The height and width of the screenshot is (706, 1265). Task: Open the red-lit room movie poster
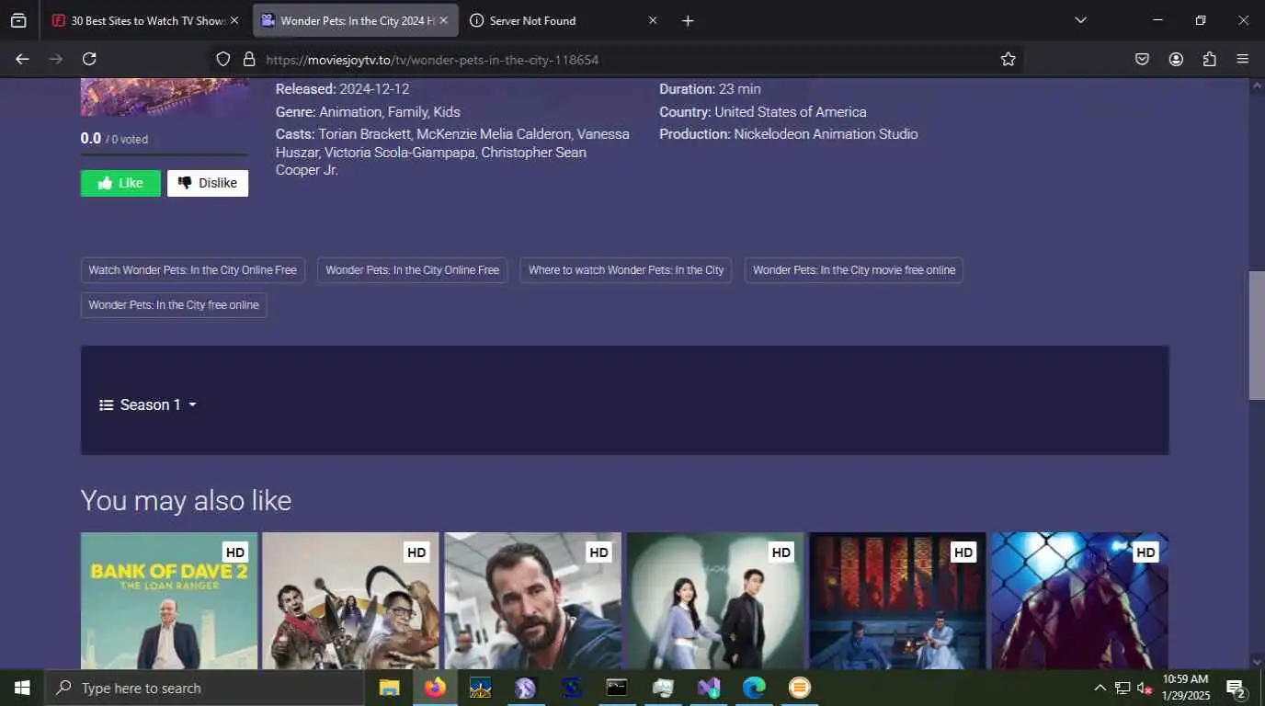click(x=897, y=601)
